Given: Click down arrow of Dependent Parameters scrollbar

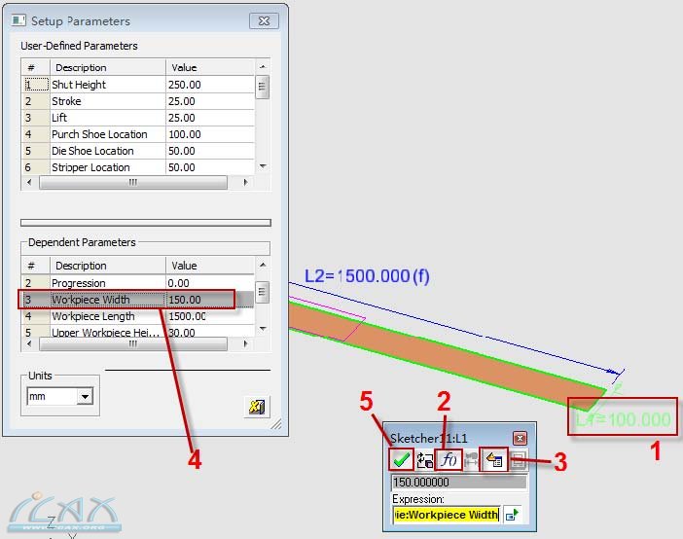Looking at the screenshot, I should [x=263, y=329].
